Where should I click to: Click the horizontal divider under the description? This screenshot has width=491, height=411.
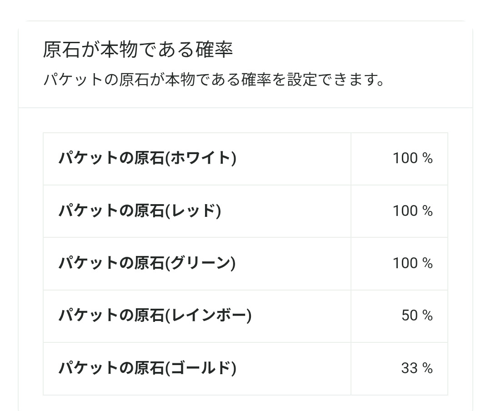(245, 108)
